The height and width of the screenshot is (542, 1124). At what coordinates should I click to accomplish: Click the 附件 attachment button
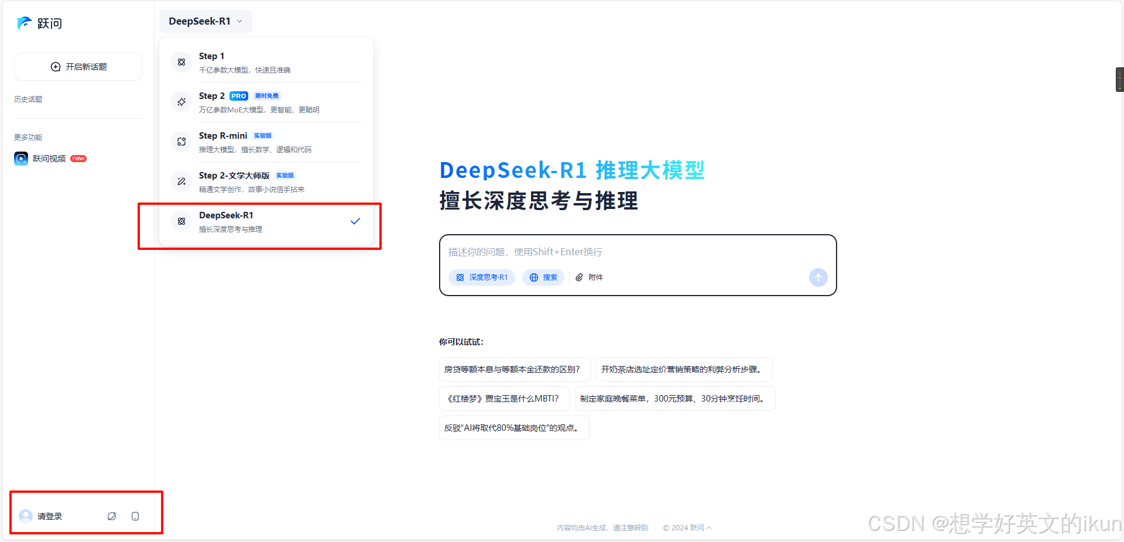(589, 277)
